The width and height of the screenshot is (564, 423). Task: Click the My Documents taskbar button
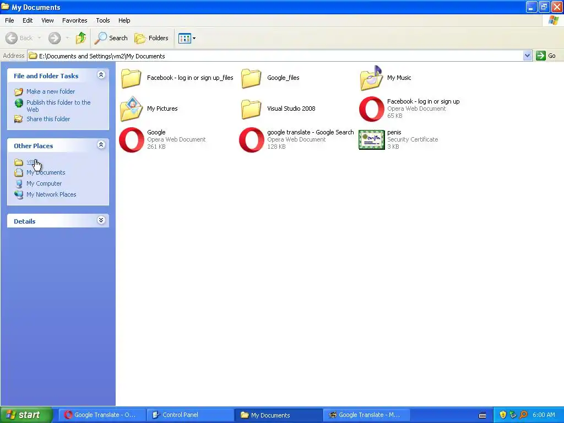(279, 415)
